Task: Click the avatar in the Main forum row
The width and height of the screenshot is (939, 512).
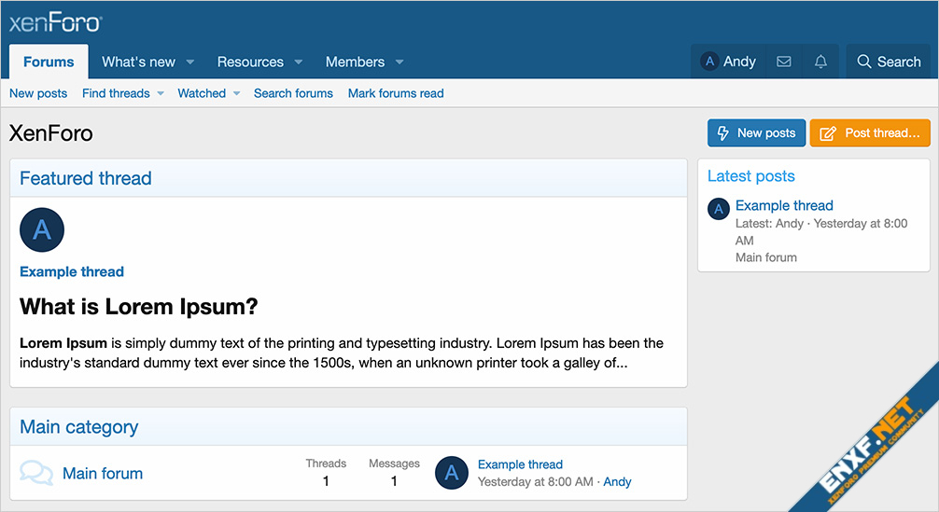Action: (x=452, y=473)
